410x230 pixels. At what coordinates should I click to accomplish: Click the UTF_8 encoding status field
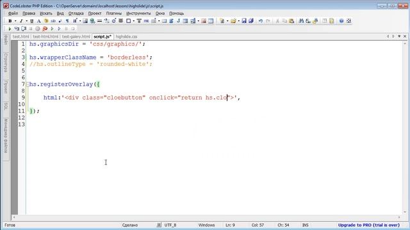[x=170, y=225]
